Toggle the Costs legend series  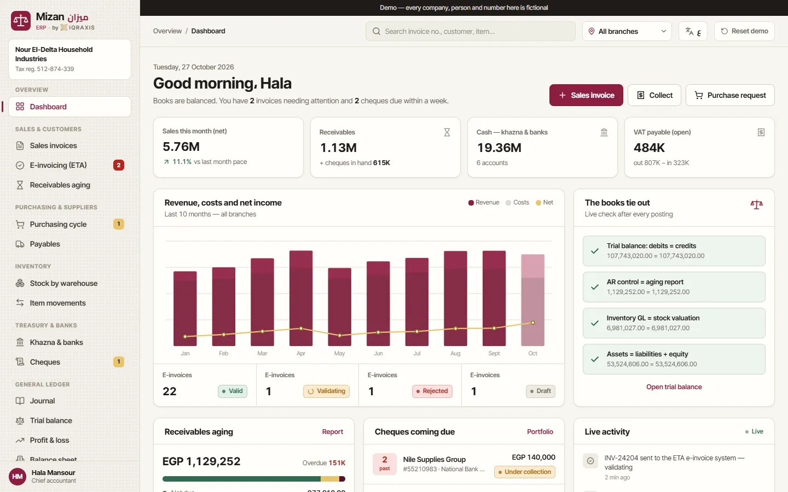(517, 202)
